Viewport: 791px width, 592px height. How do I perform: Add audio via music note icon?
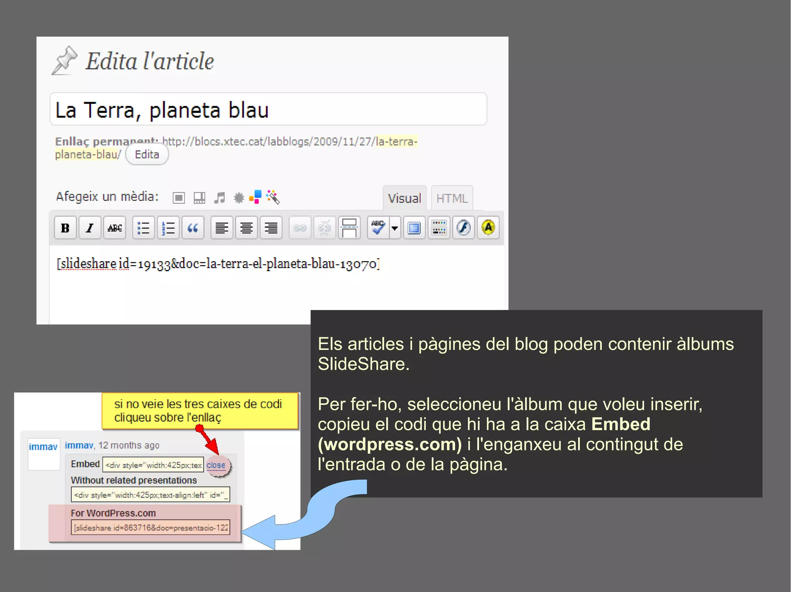point(219,198)
